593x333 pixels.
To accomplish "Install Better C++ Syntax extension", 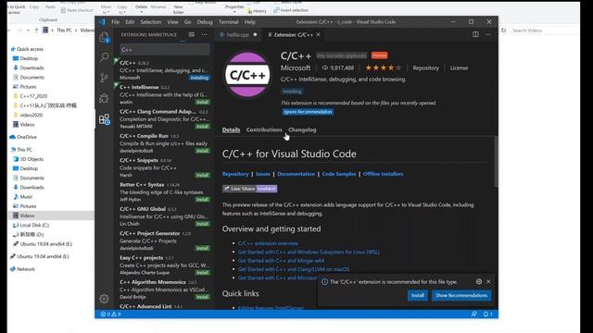I will 202,200.
